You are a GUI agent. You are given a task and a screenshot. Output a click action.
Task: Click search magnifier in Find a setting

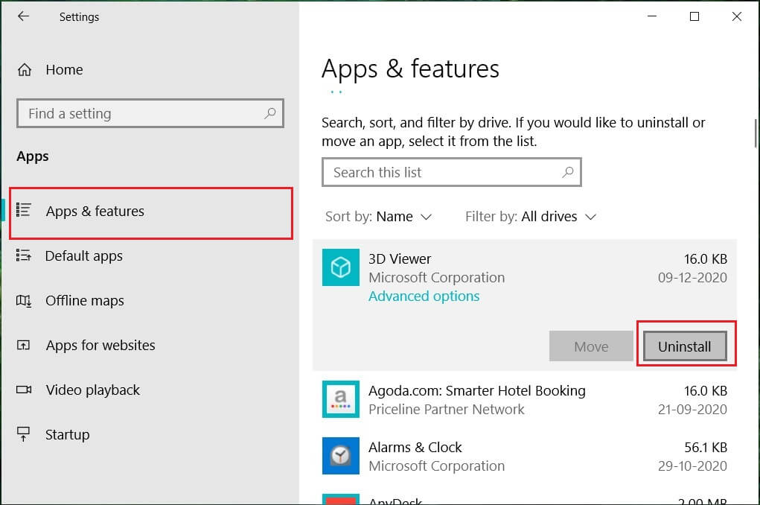point(269,114)
